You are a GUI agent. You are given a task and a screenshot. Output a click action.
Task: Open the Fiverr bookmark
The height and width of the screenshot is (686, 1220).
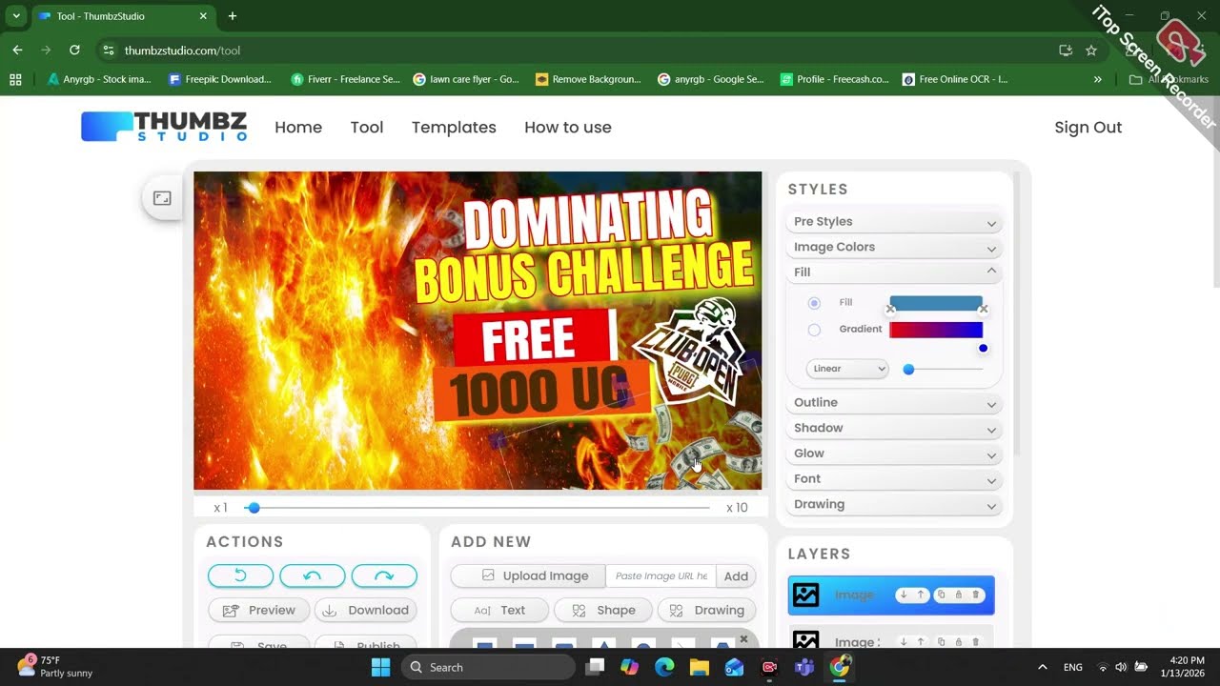[x=345, y=80]
